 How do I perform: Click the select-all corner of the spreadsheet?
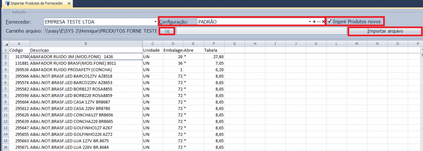tap(5, 44)
